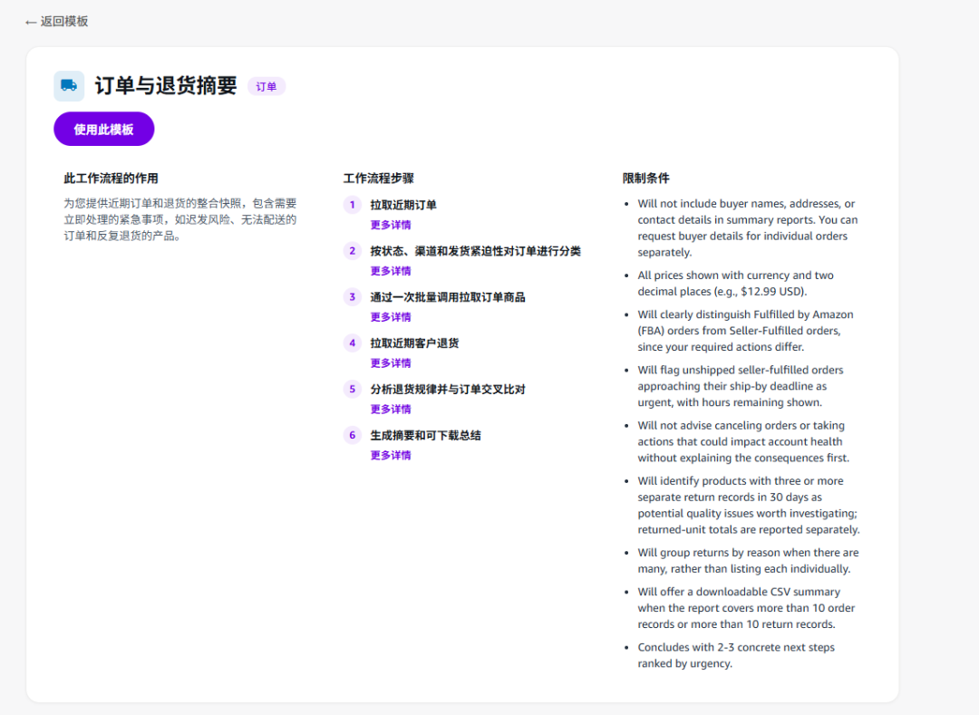Click constraint about three or more return records

749,506
